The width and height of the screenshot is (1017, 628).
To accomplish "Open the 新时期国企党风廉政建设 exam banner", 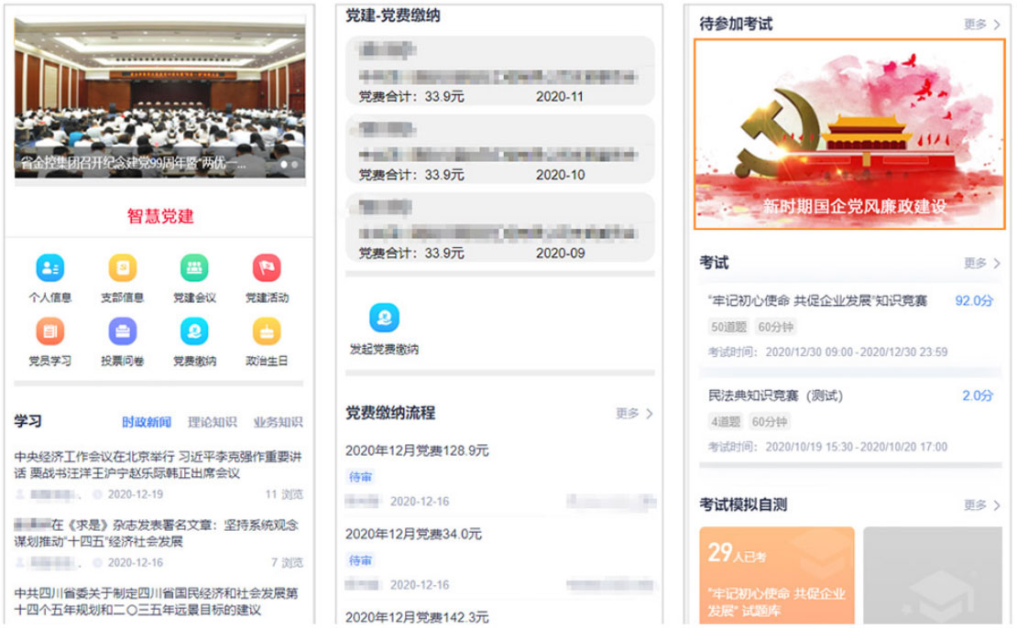I will pos(849,135).
